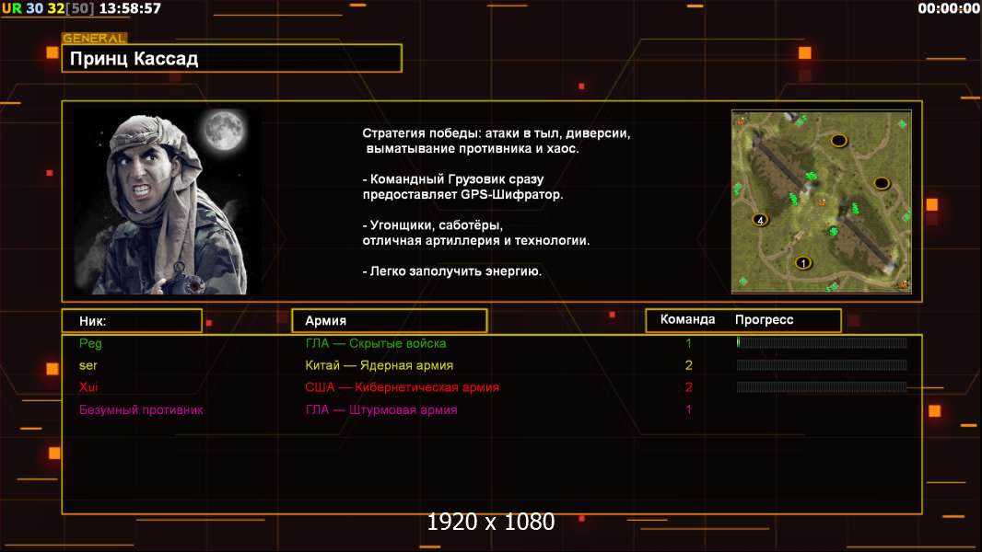Click army Китай — Ядерная армия
The width and height of the screenshot is (982, 552).
tap(379, 365)
